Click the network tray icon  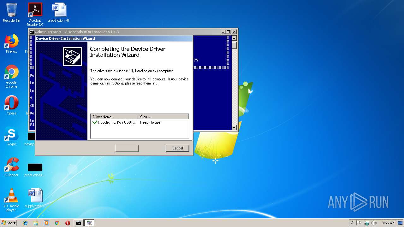point(366,223)
